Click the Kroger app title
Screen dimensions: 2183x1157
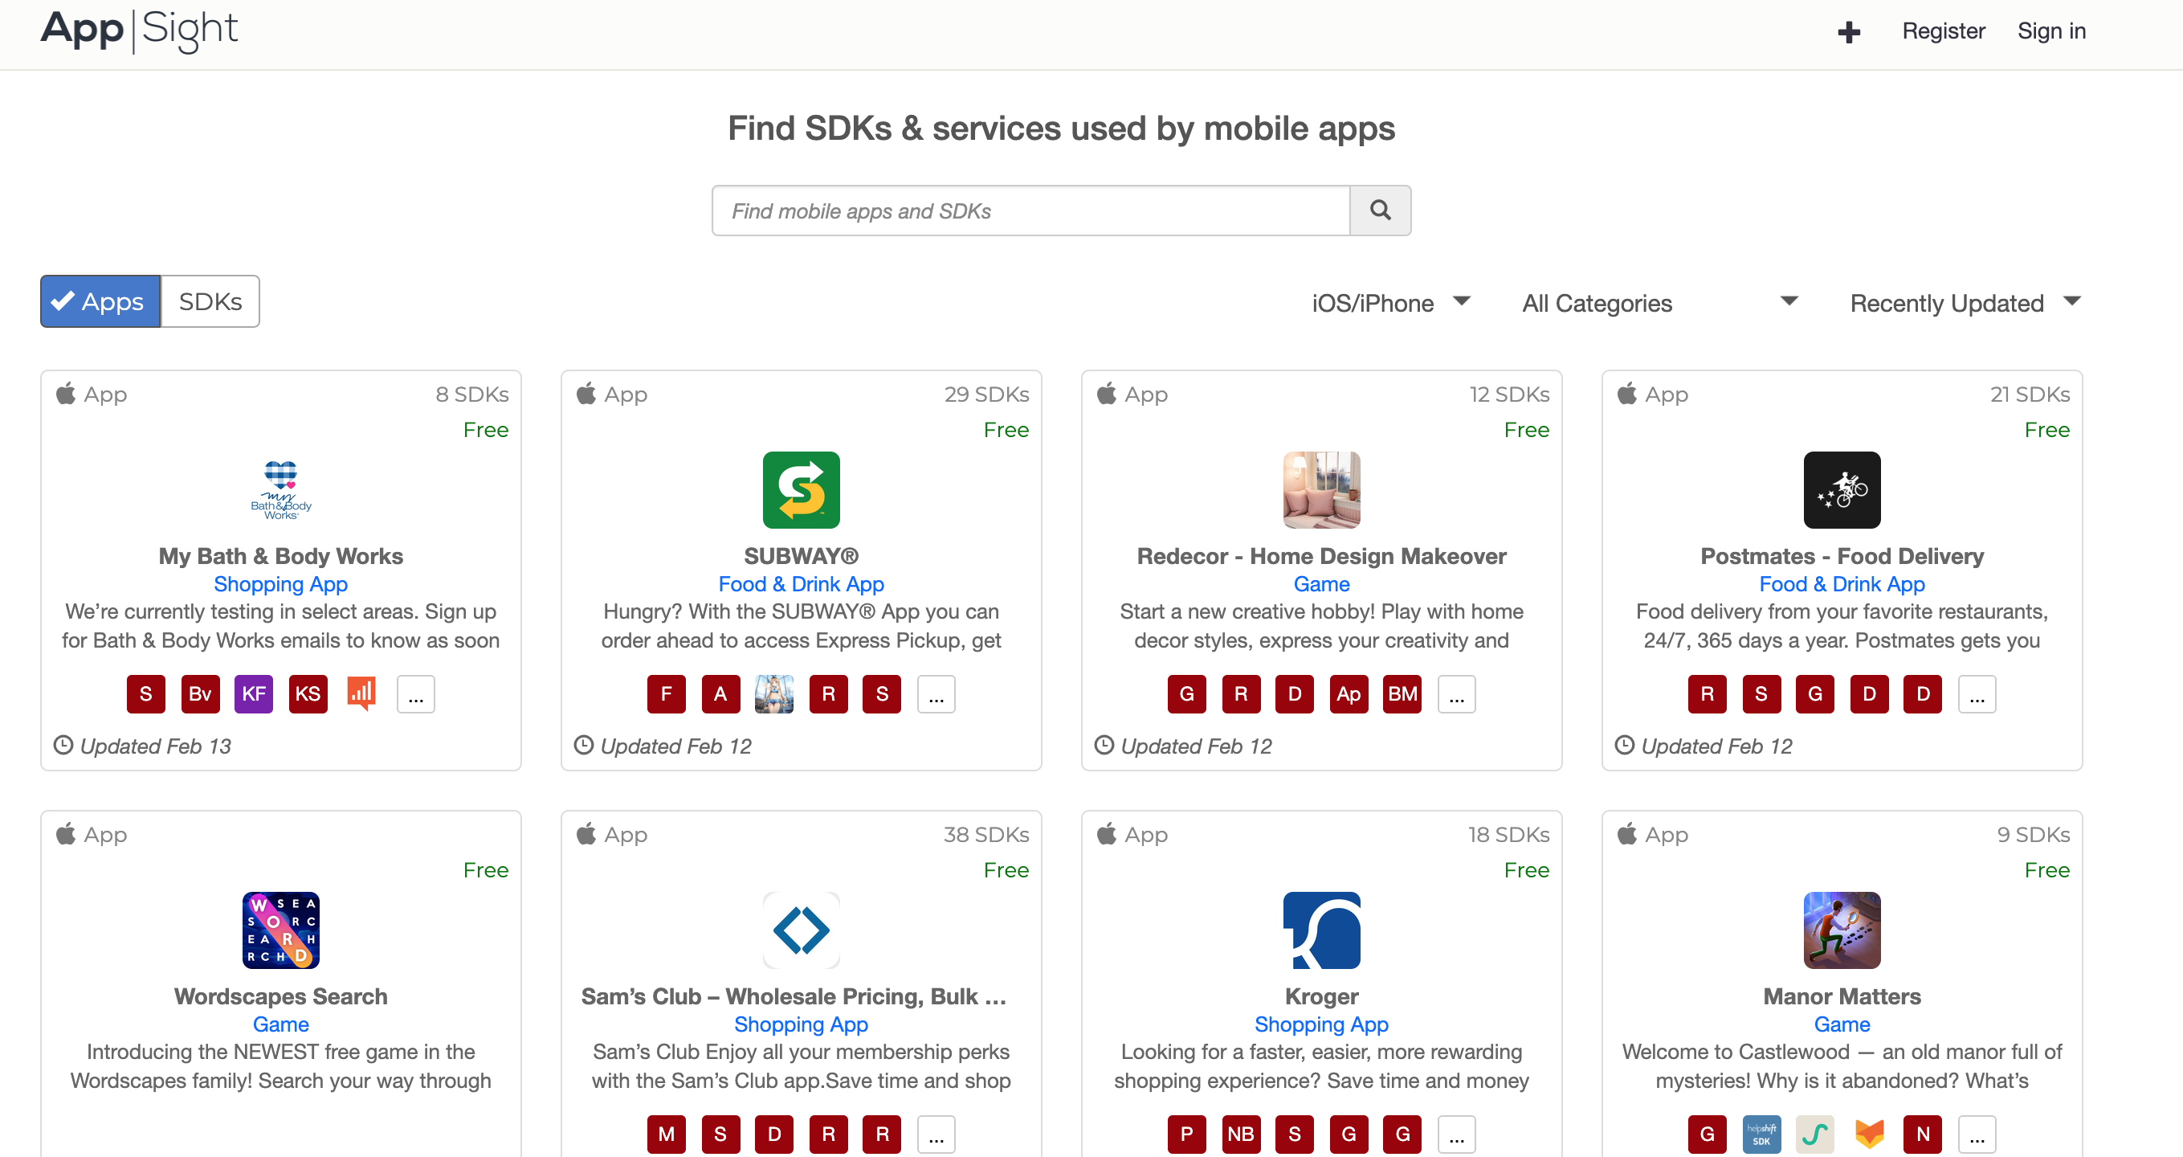[x=1321, y=996]
